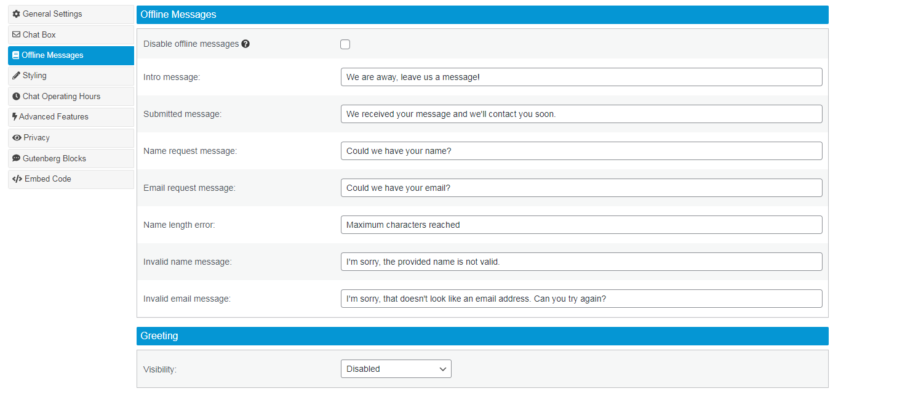Image resolution: width=913 pixels, height=394 pixels.
Task: Open the Greeting Visibility dropdown
Action: (396, 369)
